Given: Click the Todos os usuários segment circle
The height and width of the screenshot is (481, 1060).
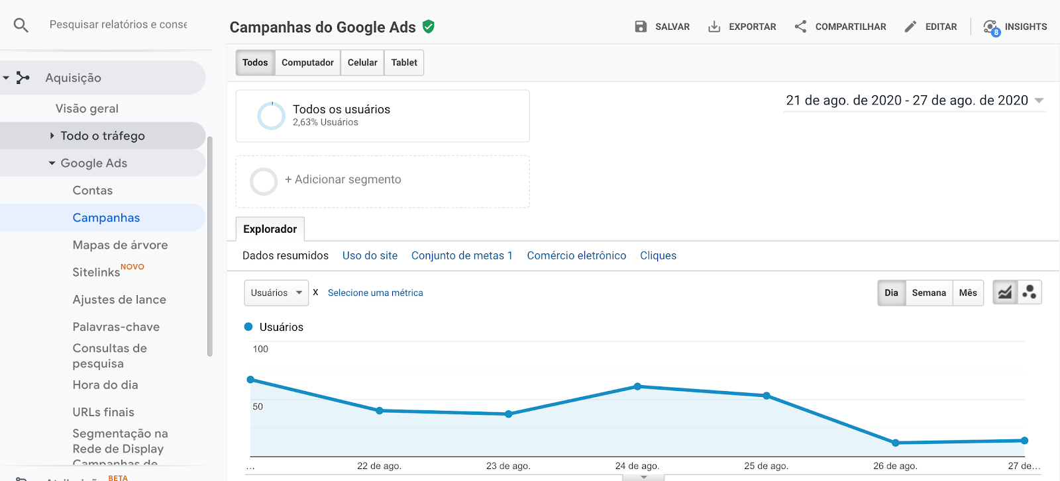Looking at the screenshot, I should [271, 116].
